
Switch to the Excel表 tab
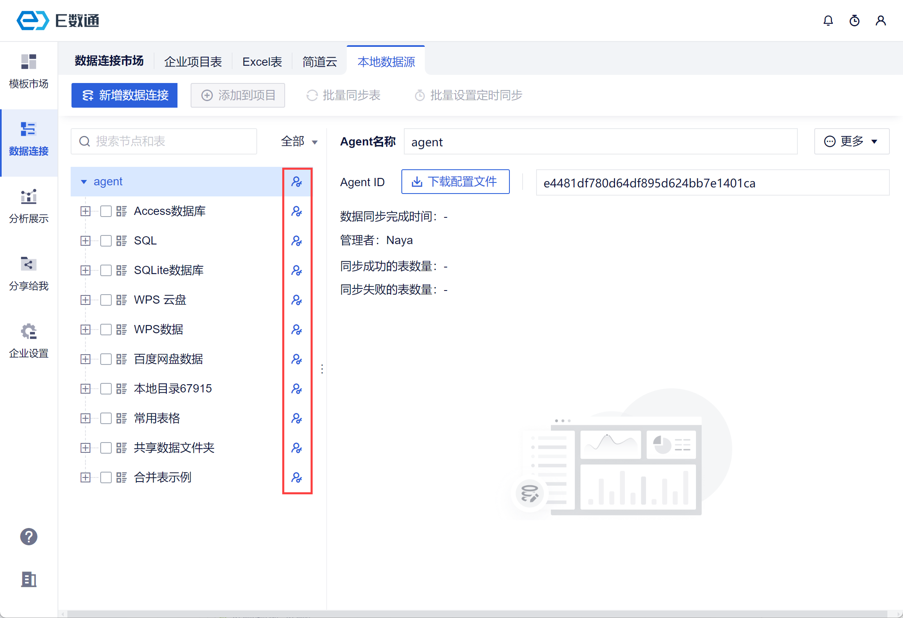point(262,62)
